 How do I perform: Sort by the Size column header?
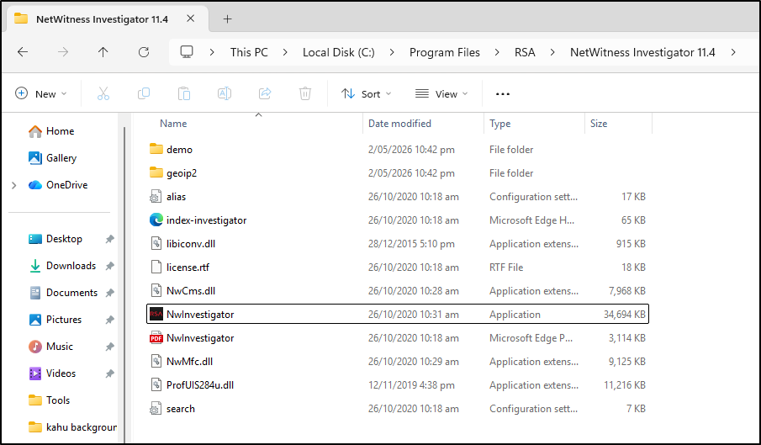[x=599, y=124]
